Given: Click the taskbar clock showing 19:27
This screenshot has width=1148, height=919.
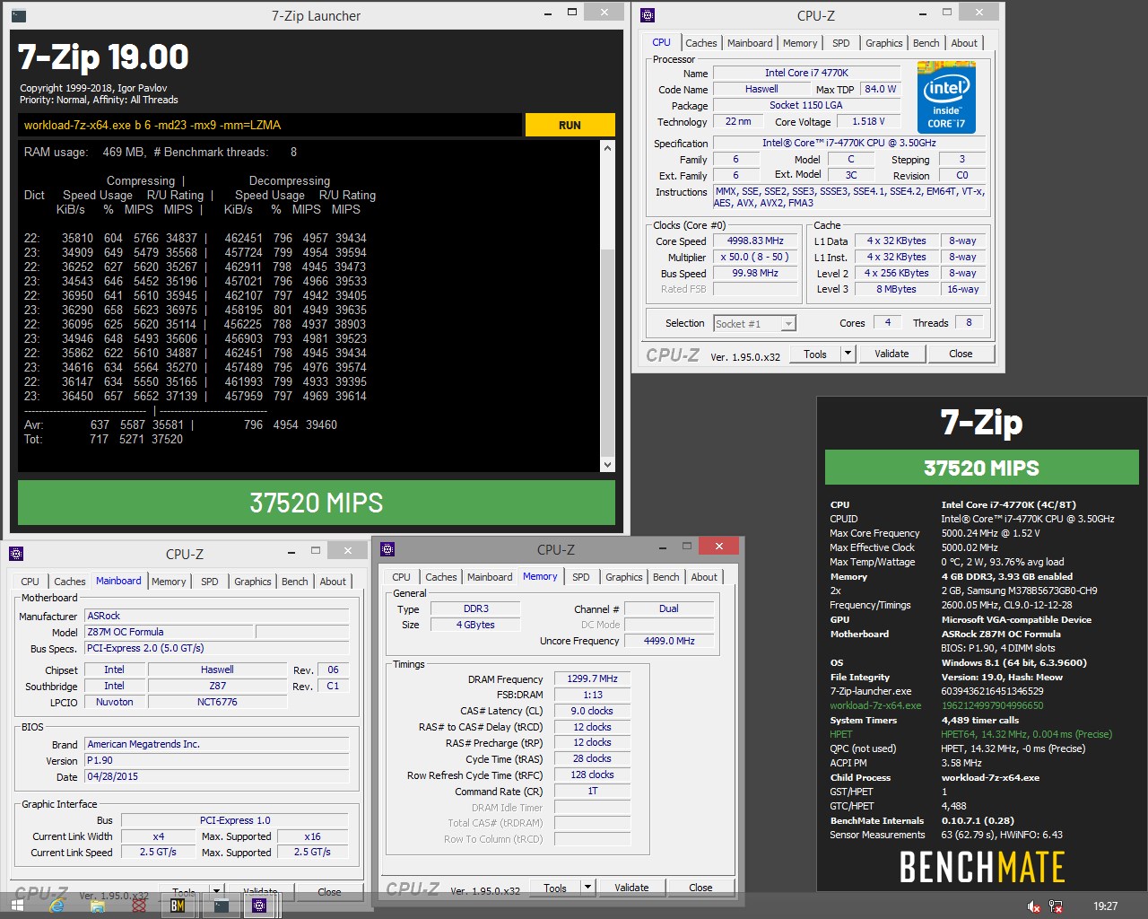Looking at the screenshot, I should 1105,906.
